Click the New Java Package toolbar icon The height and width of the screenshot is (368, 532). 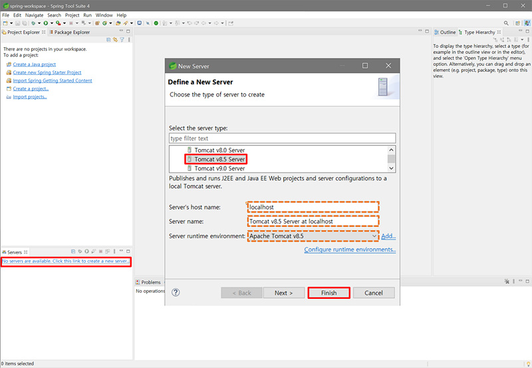click(97, 23)
